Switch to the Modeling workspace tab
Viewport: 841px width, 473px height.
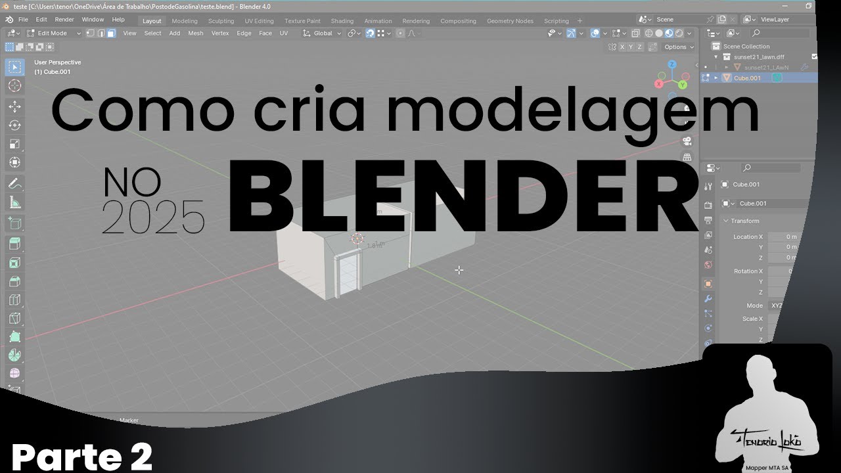pyautogui.click(x=185, y=21)
